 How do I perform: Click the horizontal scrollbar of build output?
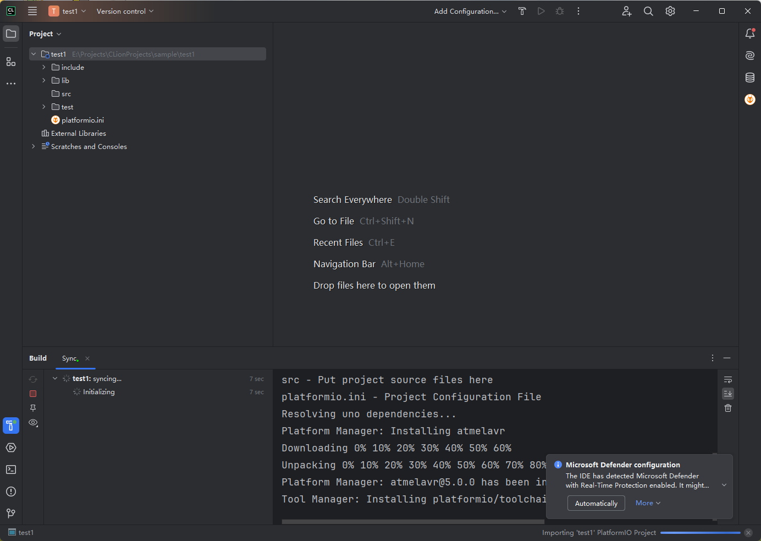(x=413, y=522)
